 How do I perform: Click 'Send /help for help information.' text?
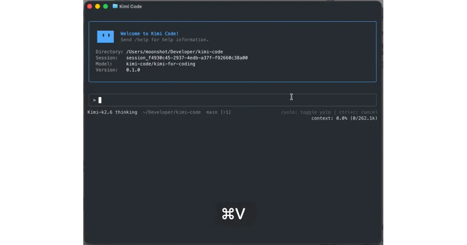point(165,40)
